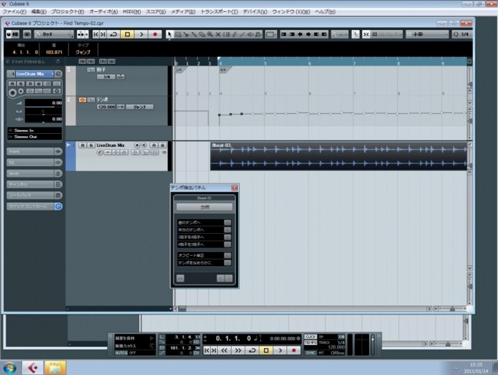Click the 分析 button in tempo detection panel
The image size is (498, 375).
click(x=204, y=206)
